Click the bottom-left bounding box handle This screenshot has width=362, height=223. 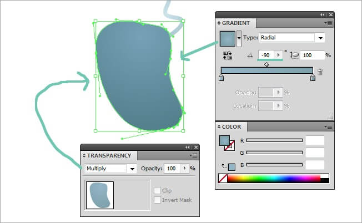(x=95, y=131)
